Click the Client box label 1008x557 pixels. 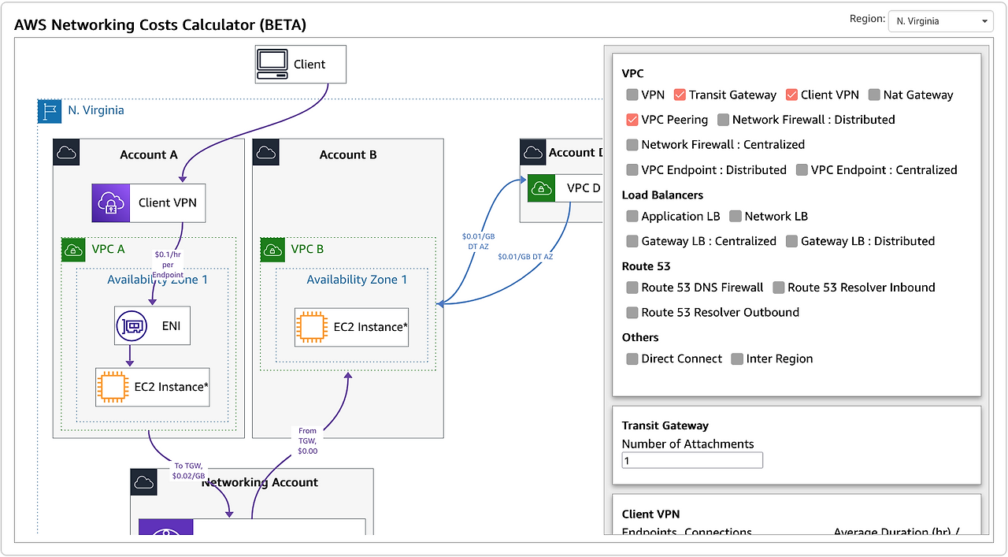(x=309, y=65)
